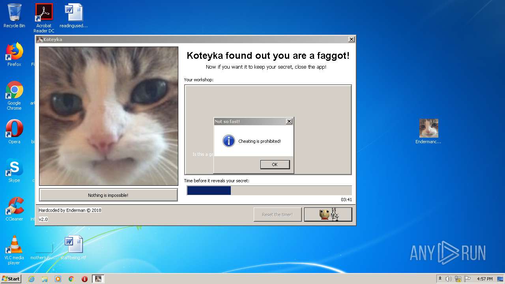Screen dimensions: 505x284
Task: Launch the Opera desktop shortcut
Action: (x=14, y=132)
